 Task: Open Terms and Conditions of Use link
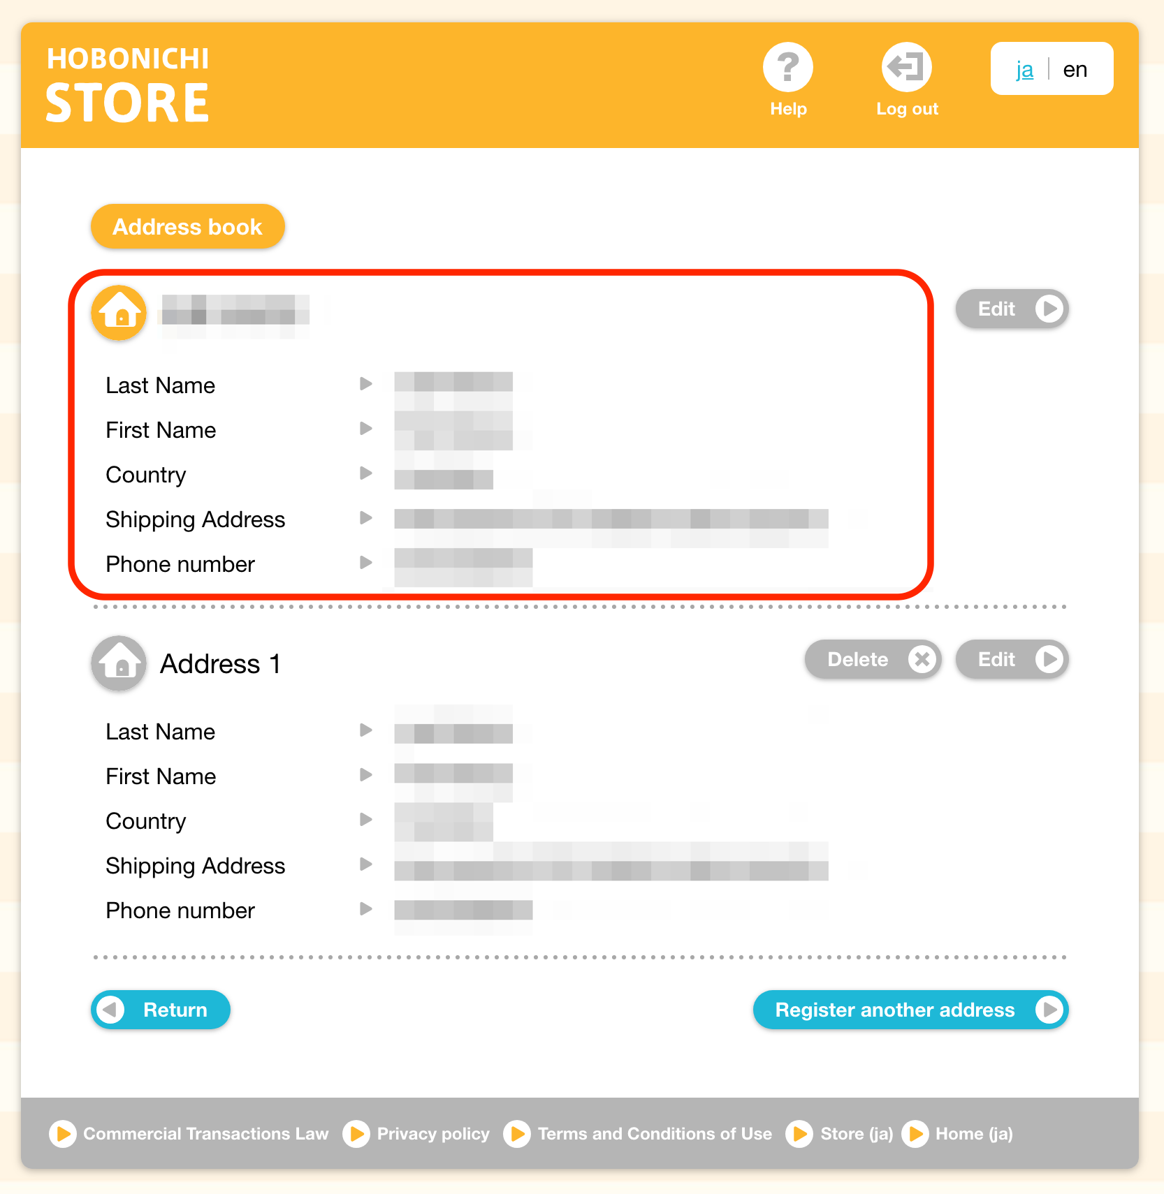coord(655,1133)
